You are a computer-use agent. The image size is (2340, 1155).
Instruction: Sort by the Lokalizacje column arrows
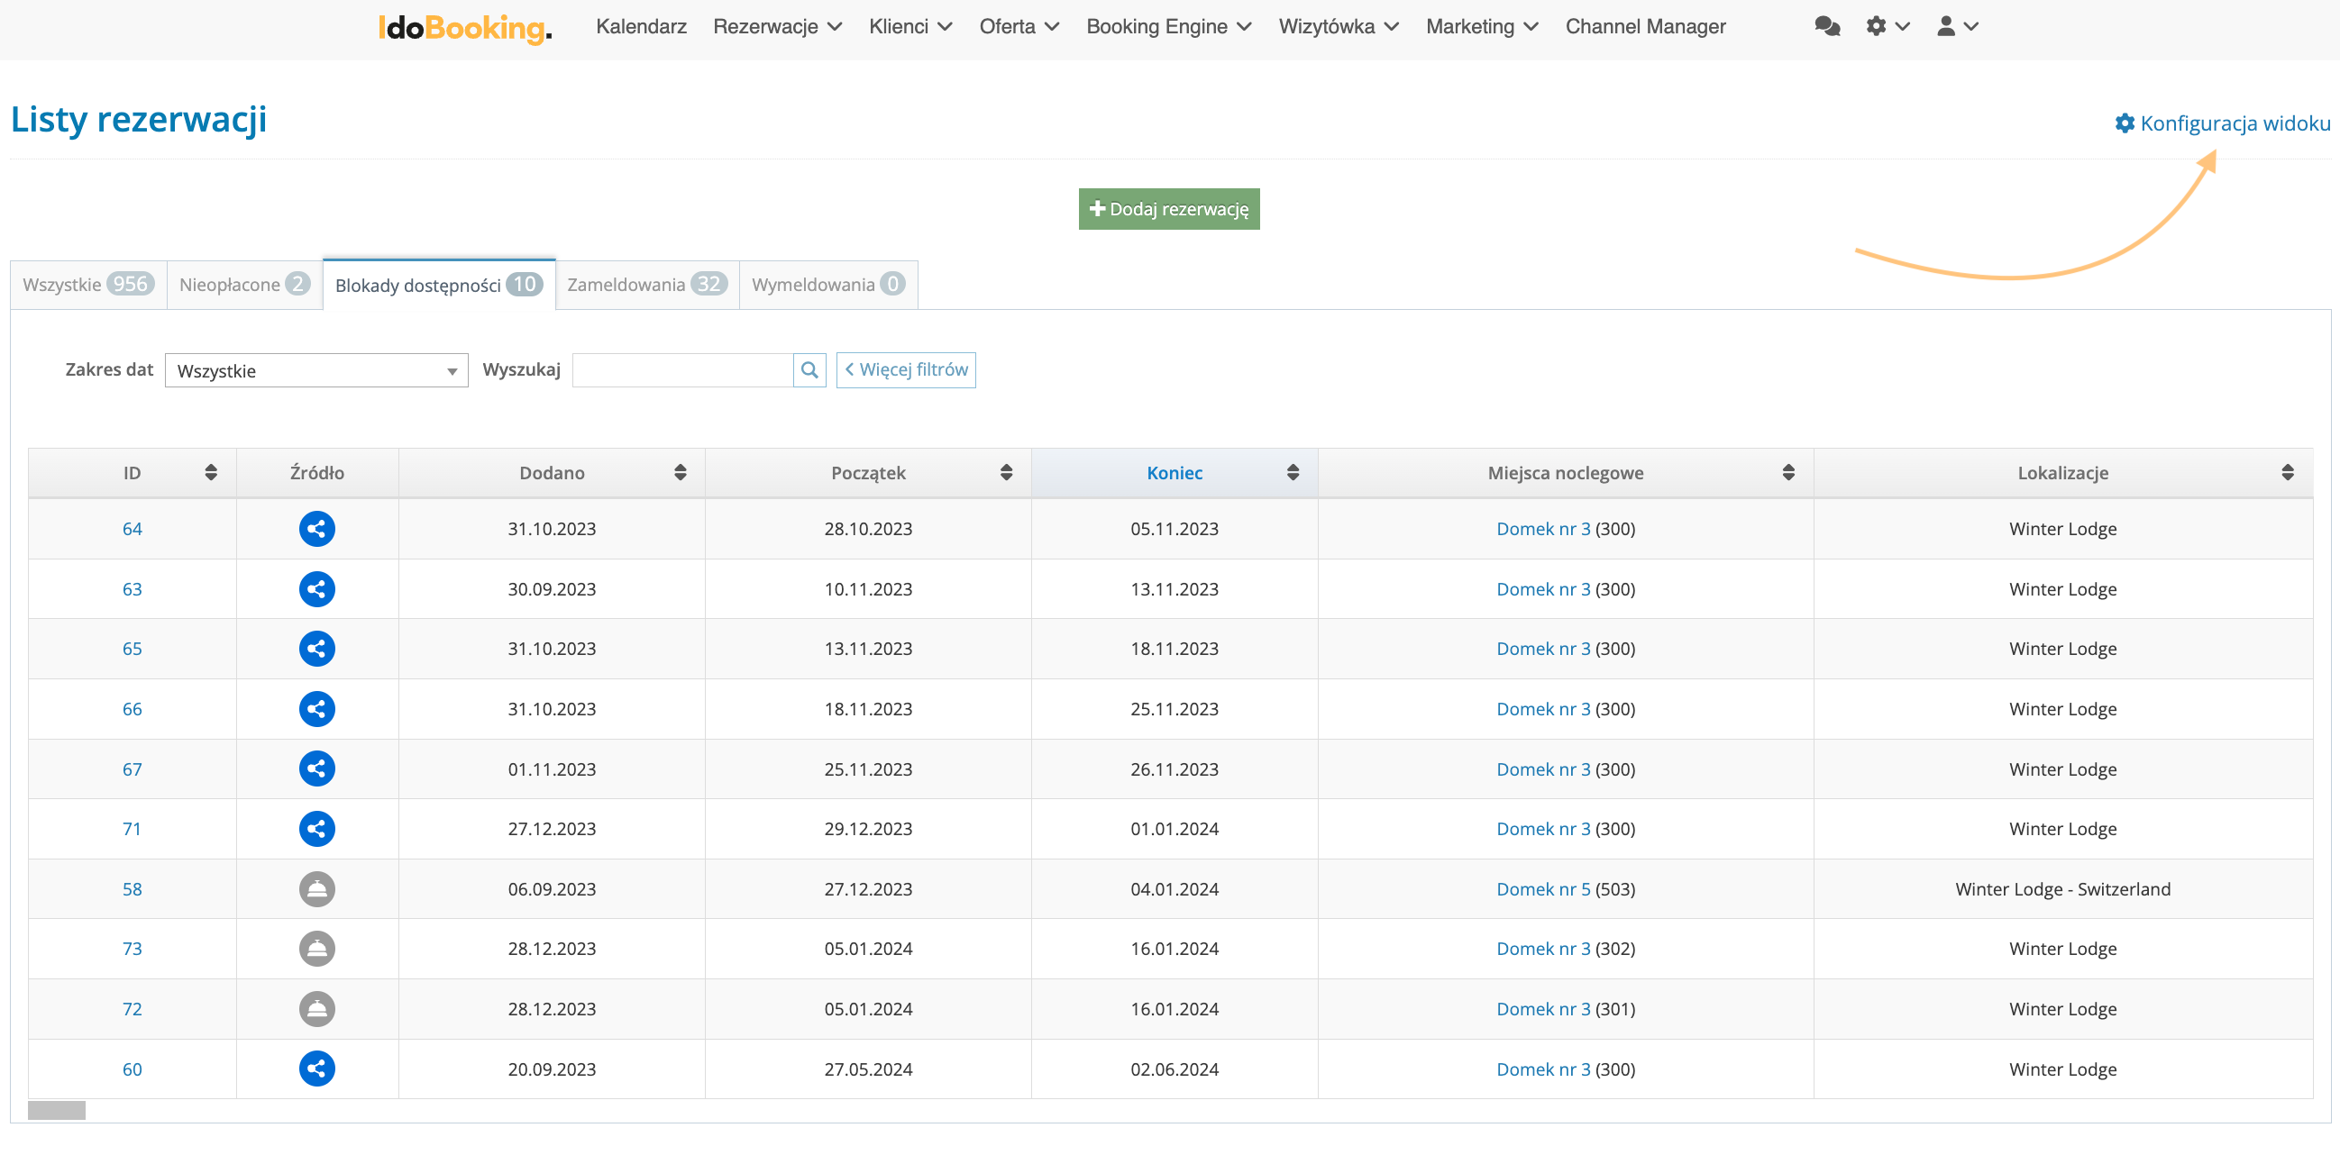click(x=2287, y=472)
